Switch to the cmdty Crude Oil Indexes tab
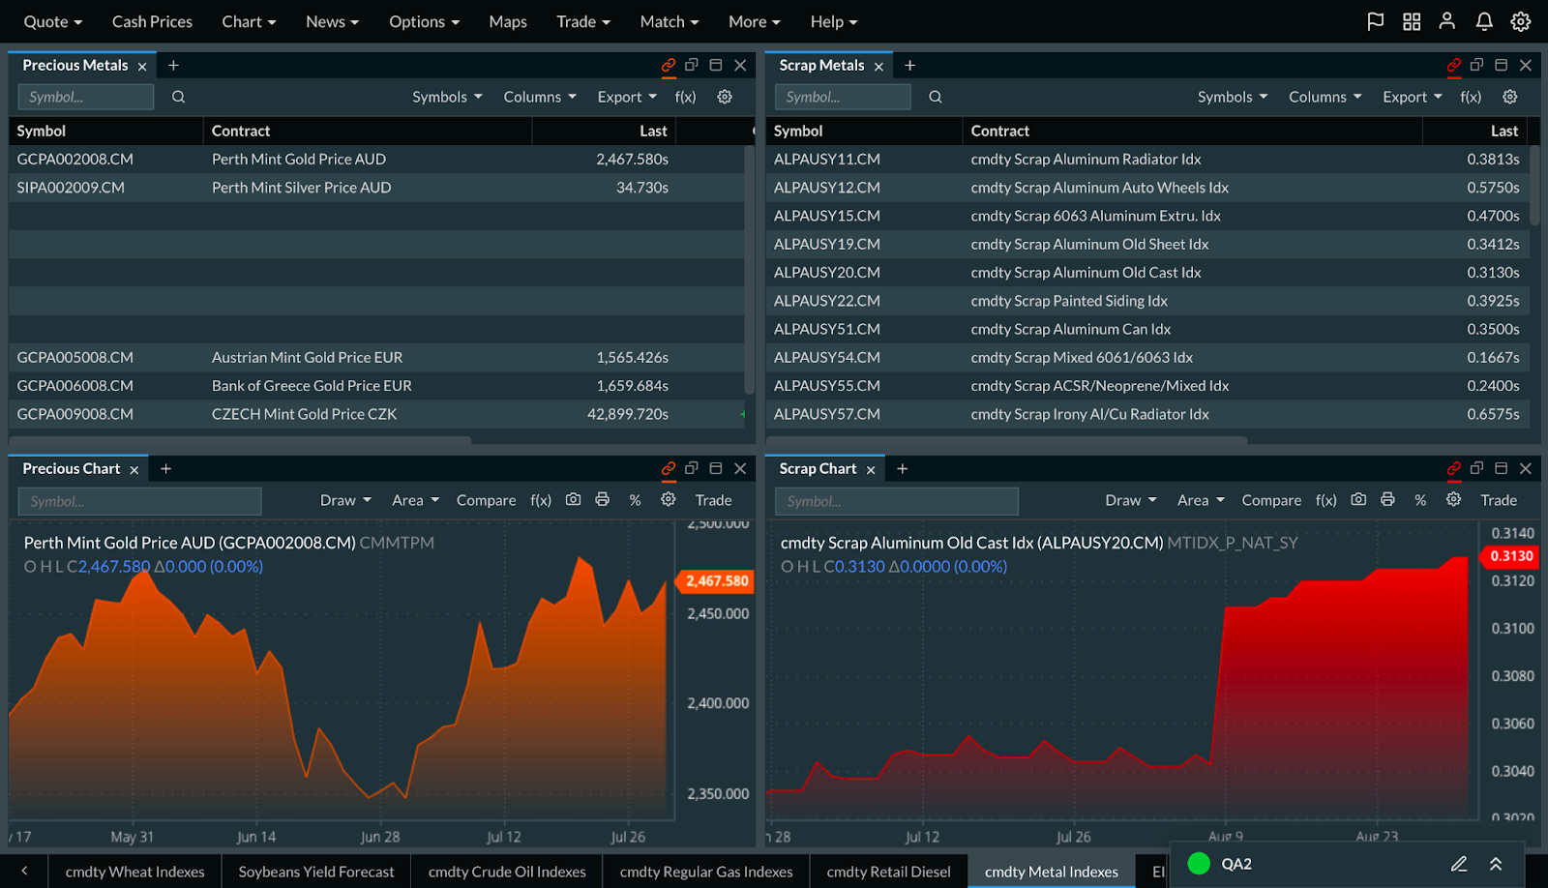 click(x=507, y=872)
